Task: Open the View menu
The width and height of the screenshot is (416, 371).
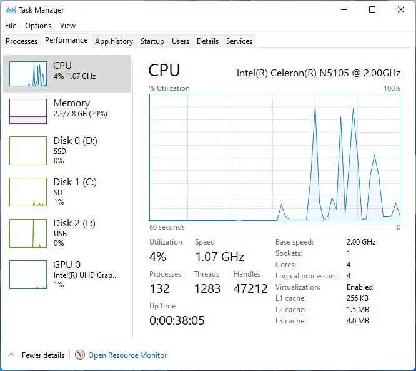Action: coord(67,26)
